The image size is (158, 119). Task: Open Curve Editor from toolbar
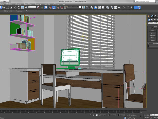(99, 7)
